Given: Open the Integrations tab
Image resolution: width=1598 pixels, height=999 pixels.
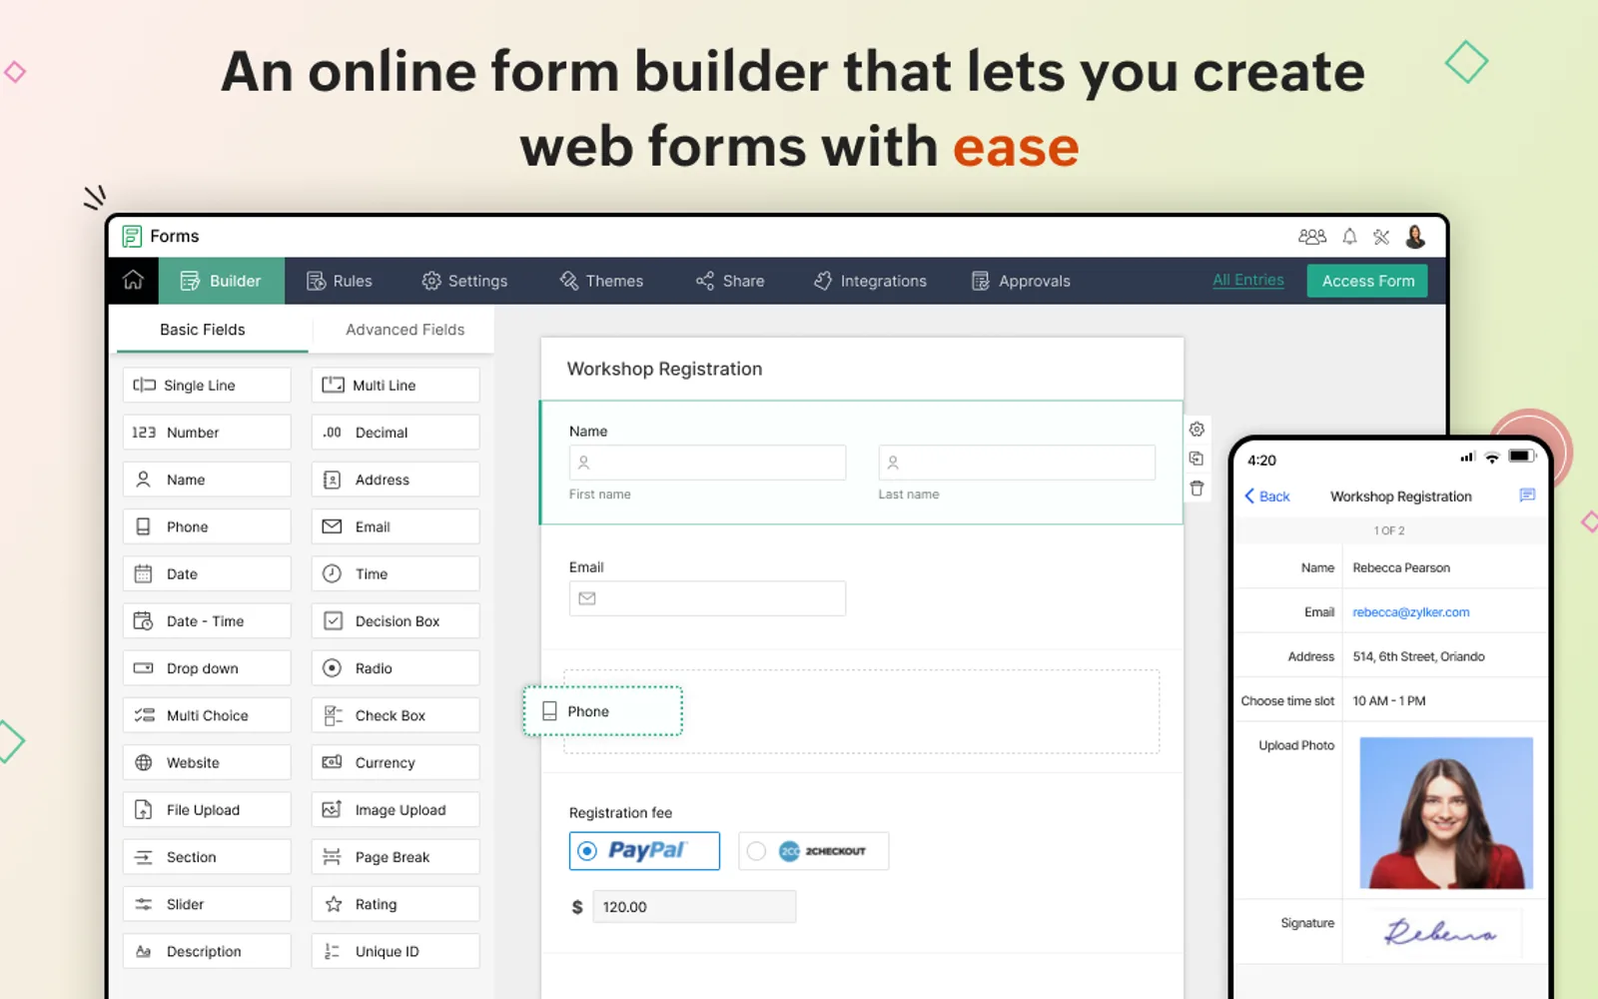Looking at the screenshot, I should pos(870,282).
